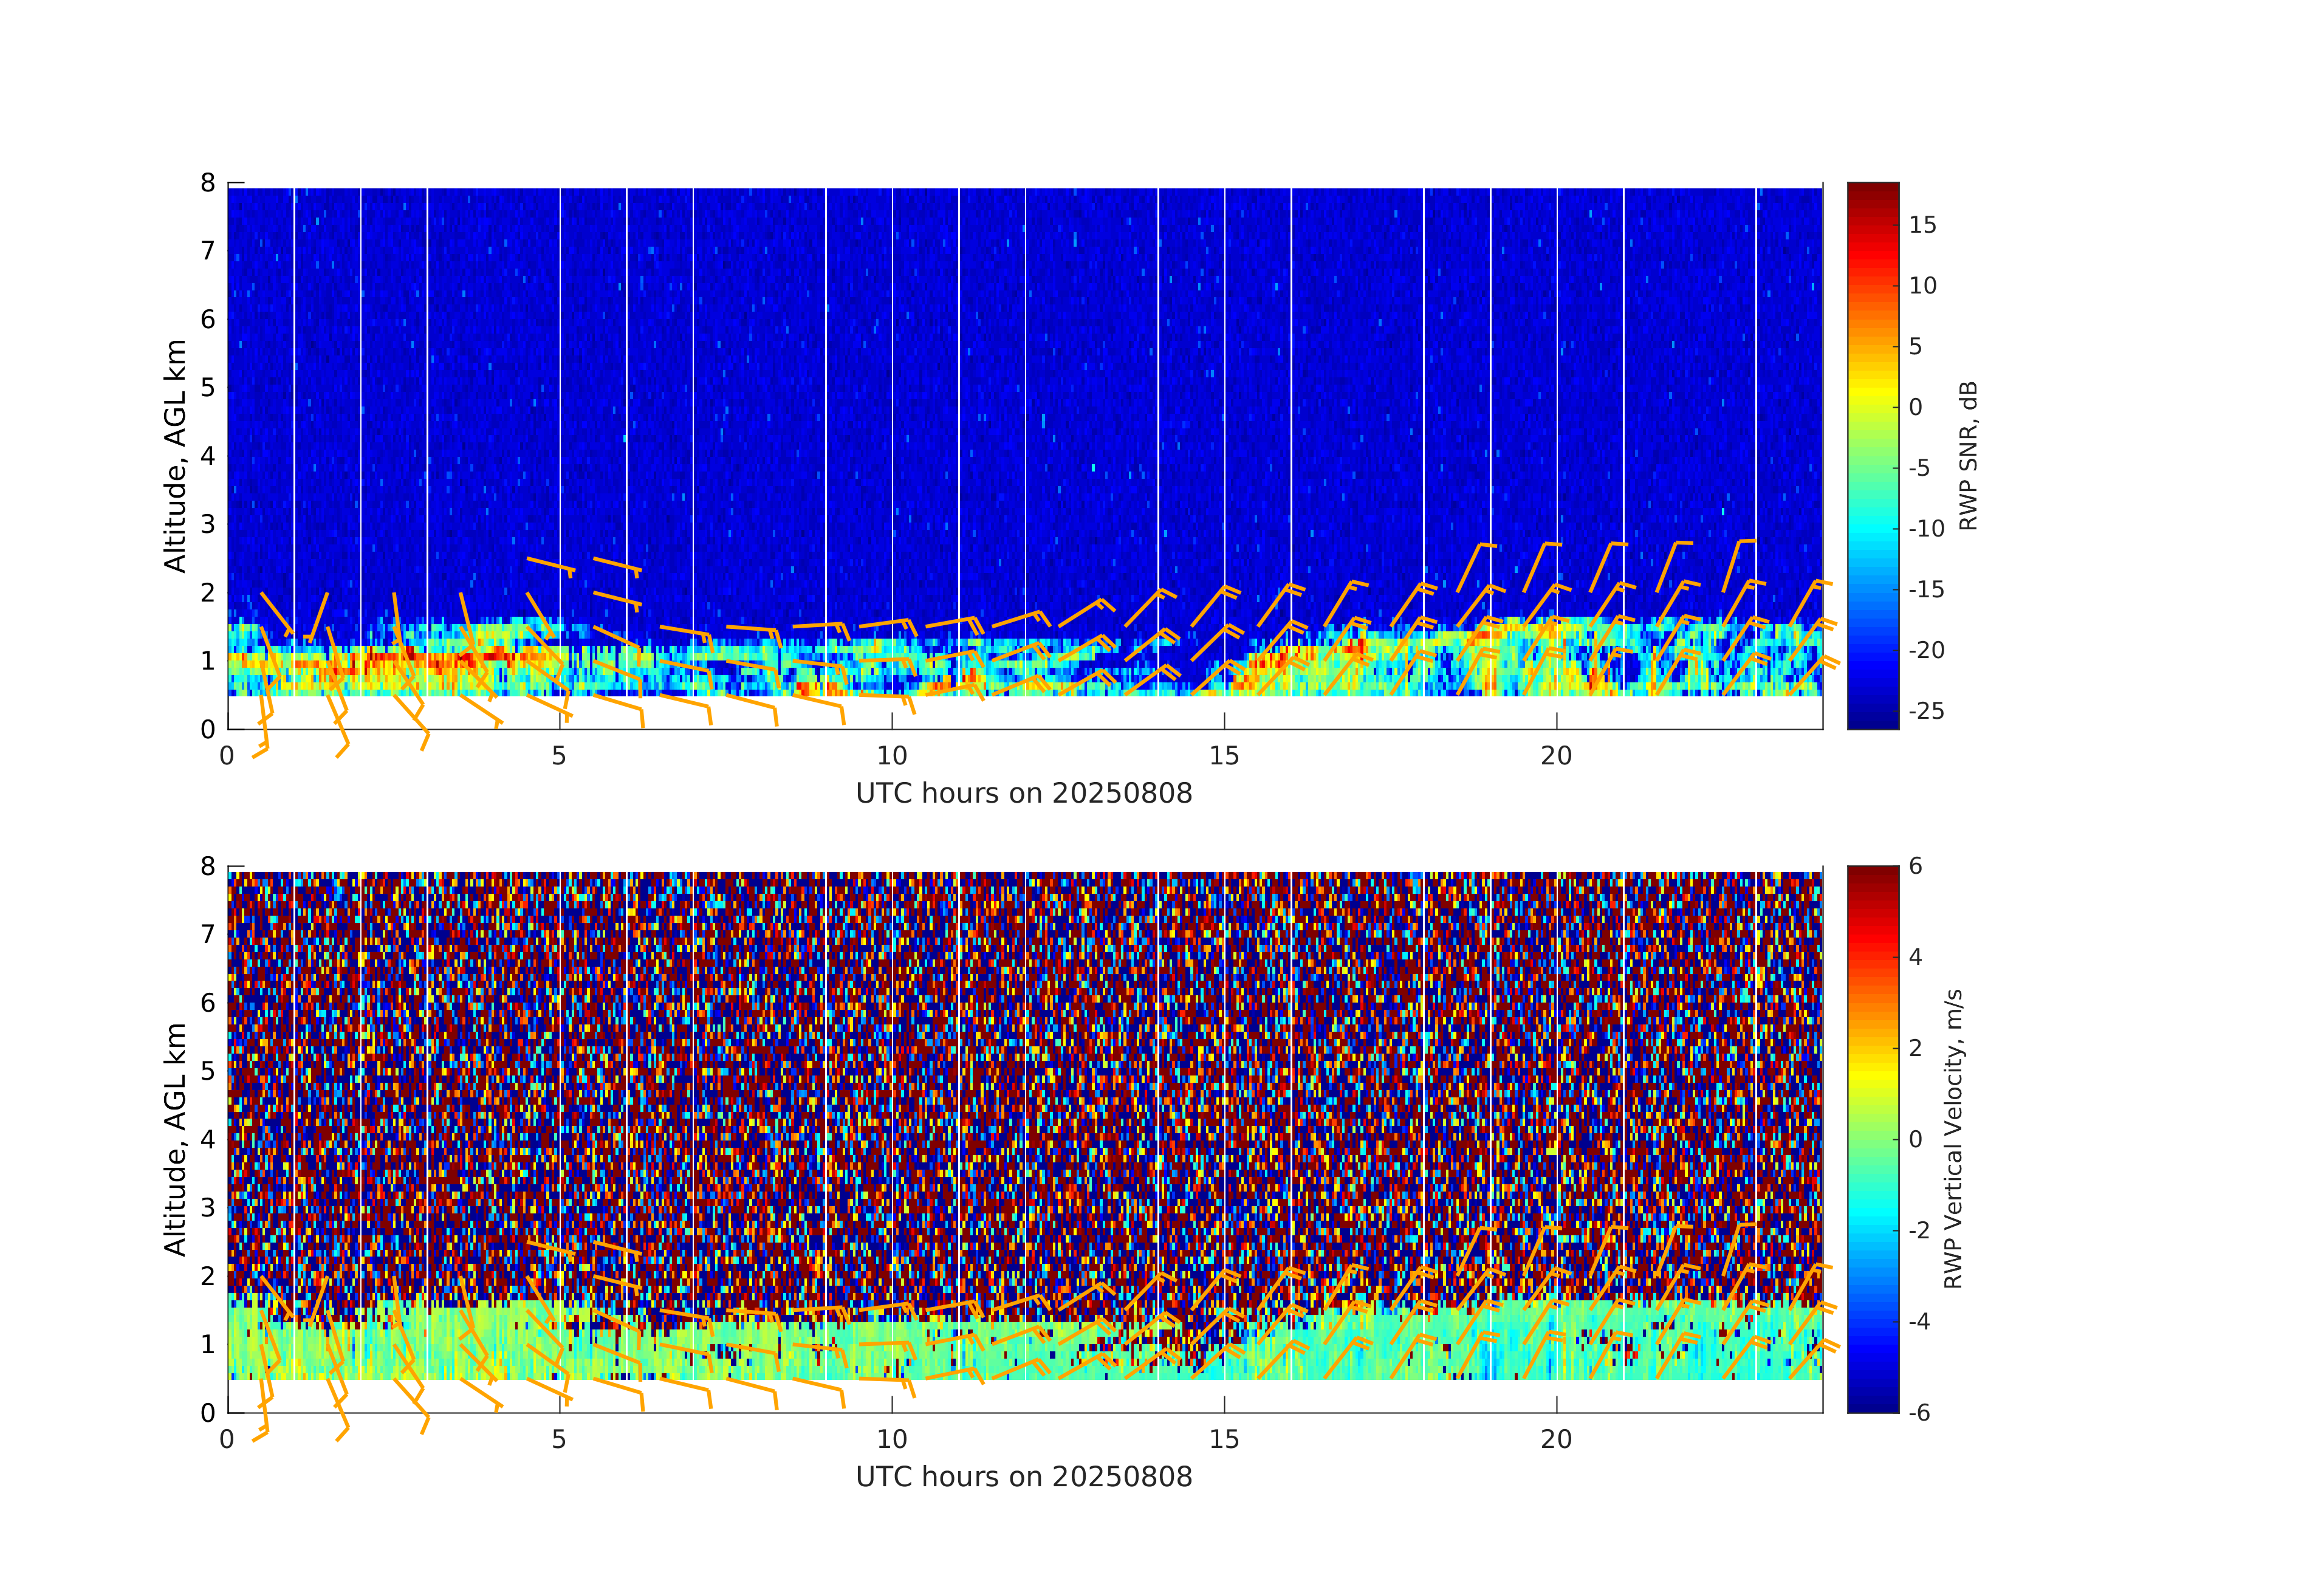Click the 0 tick on SNR colorbar
This screenshot has height=1595, width=2324.
(1915, 407)
